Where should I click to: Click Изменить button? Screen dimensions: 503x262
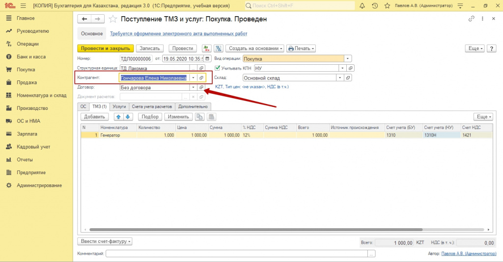tap(178, 117)
